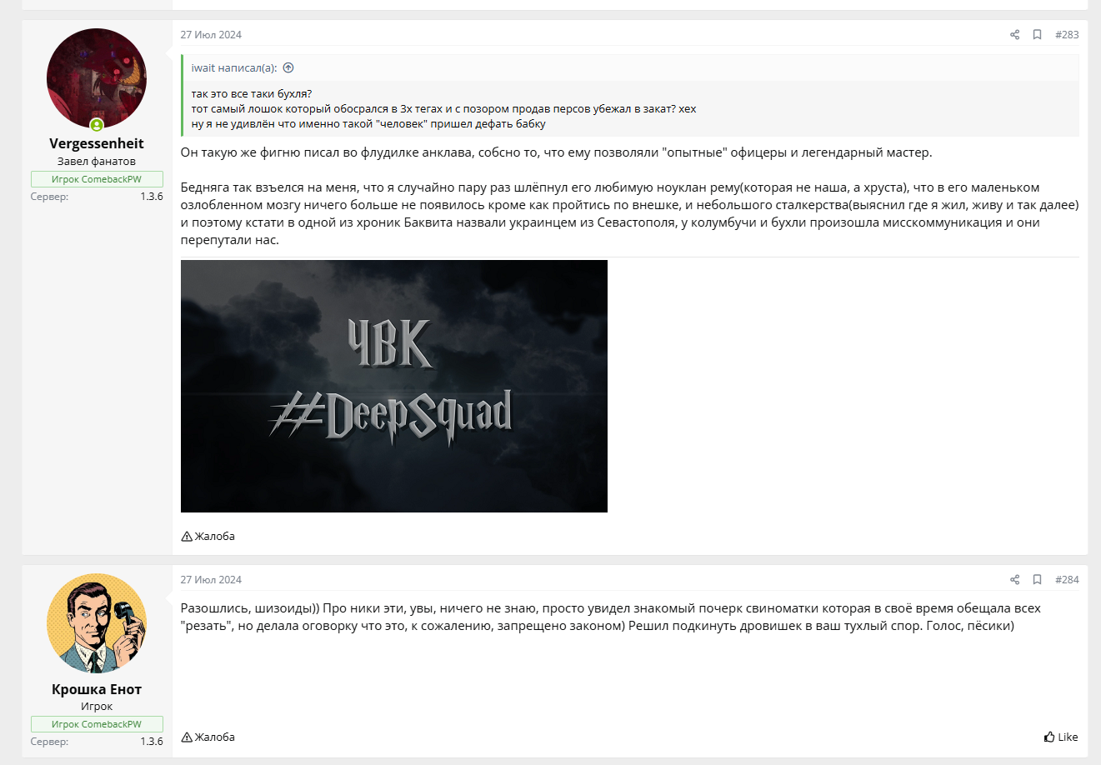The height and width of the screenshot is (765, 1101).
Task: Open Vergessenheit username link
Action: click(97, 143)
